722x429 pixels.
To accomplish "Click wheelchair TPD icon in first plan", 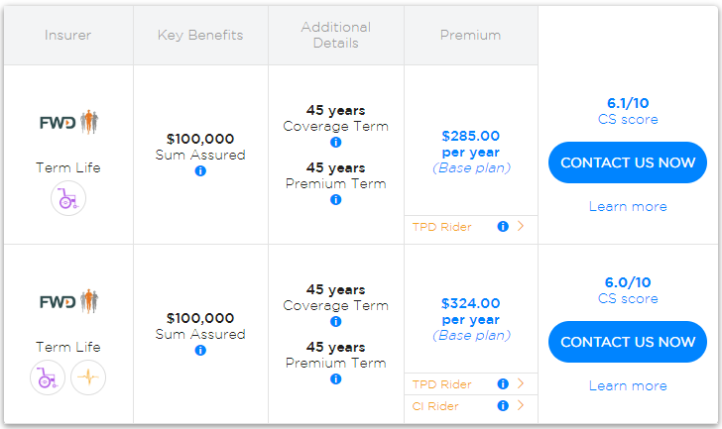I will [68, 198].
